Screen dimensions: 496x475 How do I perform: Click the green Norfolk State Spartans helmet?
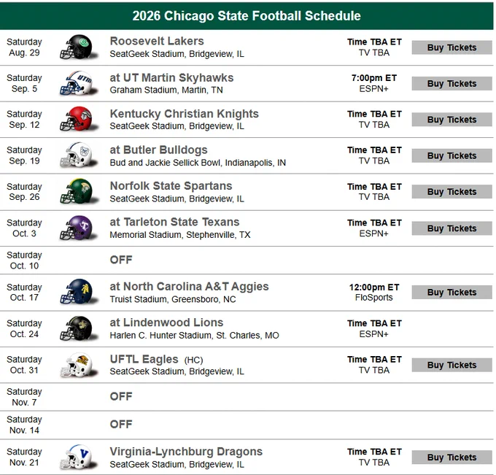(79, 192)
